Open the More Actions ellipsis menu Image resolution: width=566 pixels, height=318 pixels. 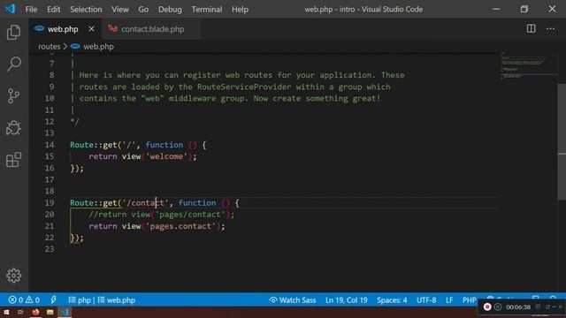coord(550,29)
